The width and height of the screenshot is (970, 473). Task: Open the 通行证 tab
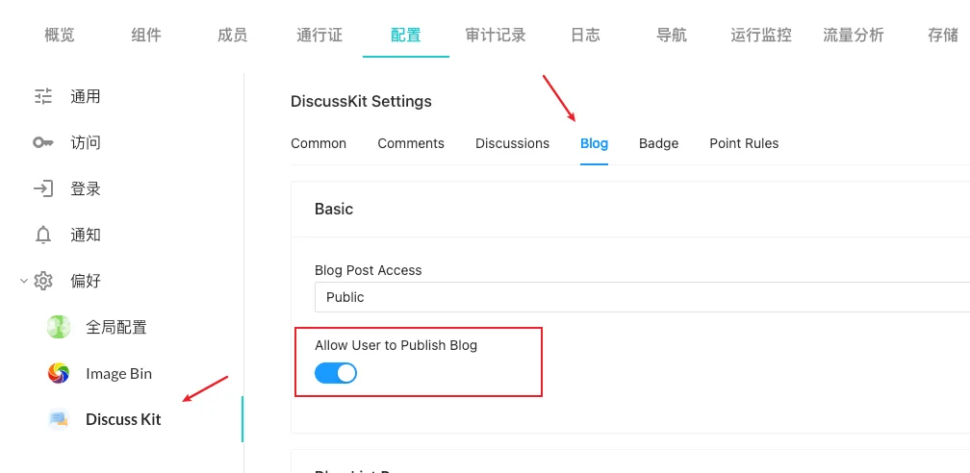[319, 35]
